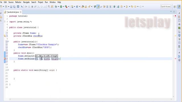Click the globe web browser icon

point(114,7)
